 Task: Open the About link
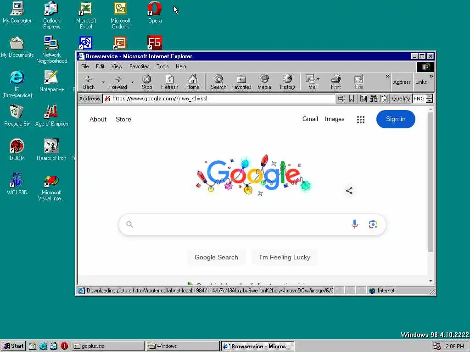pos(98,119)
